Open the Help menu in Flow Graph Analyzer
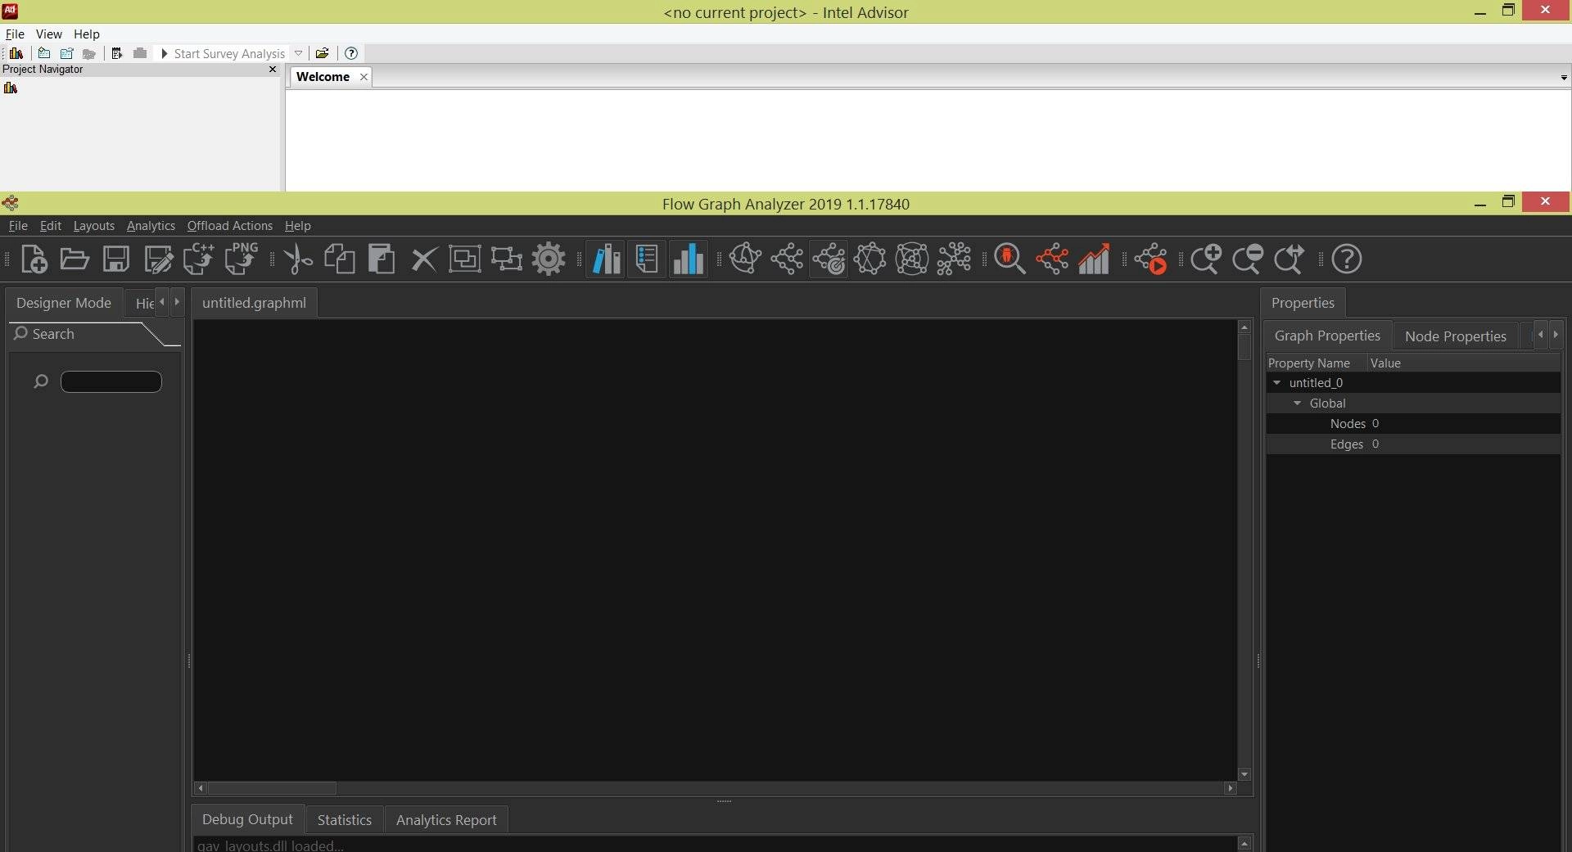Image resolution: width=1572 pixels, height=852 pixels. pos(297,226)
